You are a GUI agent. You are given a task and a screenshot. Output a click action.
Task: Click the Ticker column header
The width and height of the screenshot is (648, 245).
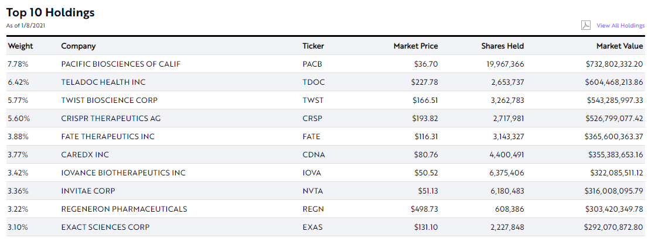point(313,46)
